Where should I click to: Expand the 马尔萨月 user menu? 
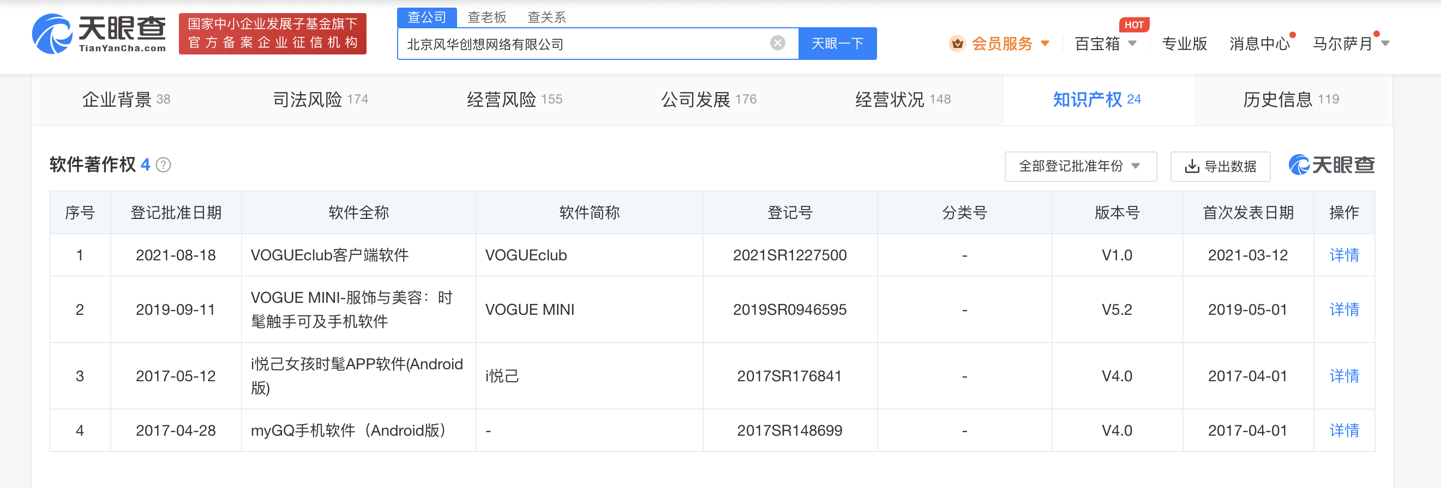pyautogui.click(x=1351, y=43)
